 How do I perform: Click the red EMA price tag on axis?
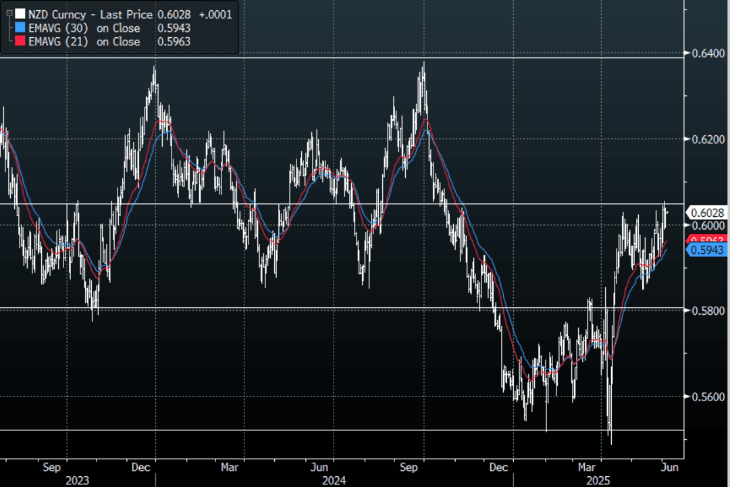(706, 240)
